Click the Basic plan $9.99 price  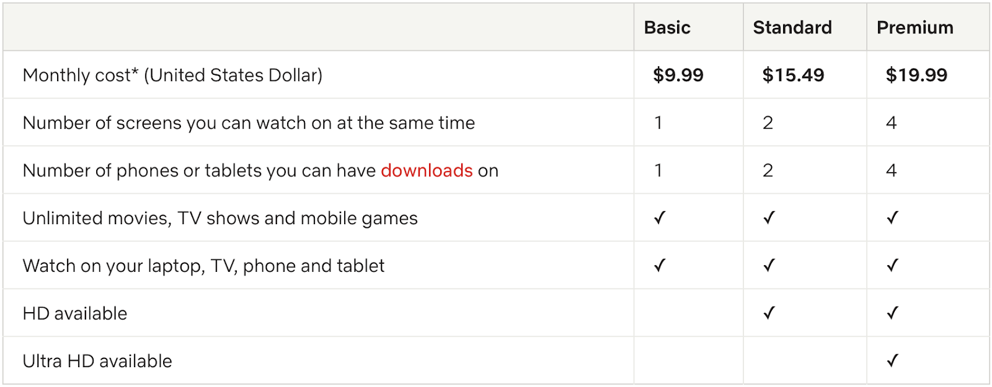click(678, 75)
